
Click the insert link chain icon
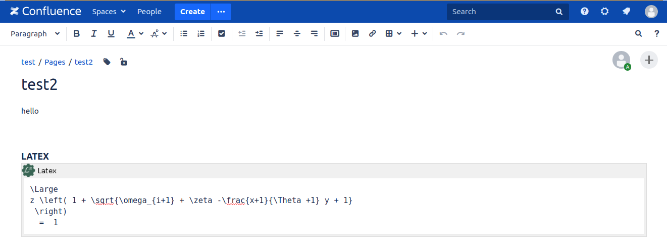372,33
